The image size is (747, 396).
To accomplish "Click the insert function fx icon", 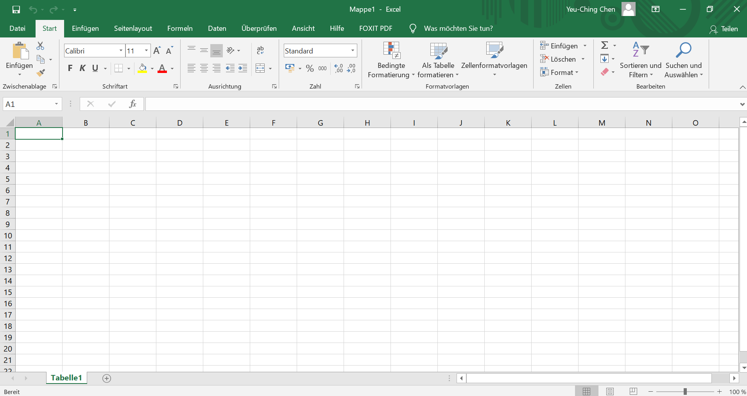I will click(133, 104).
